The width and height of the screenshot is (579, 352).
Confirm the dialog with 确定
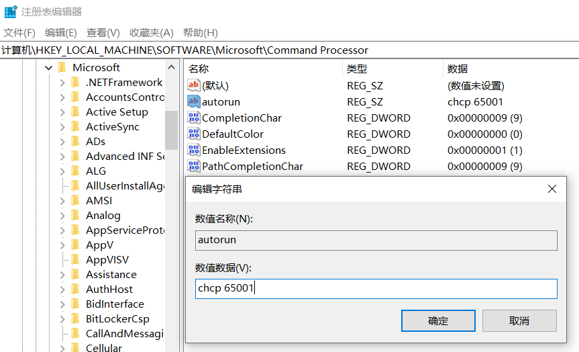[x=438, y=320]
